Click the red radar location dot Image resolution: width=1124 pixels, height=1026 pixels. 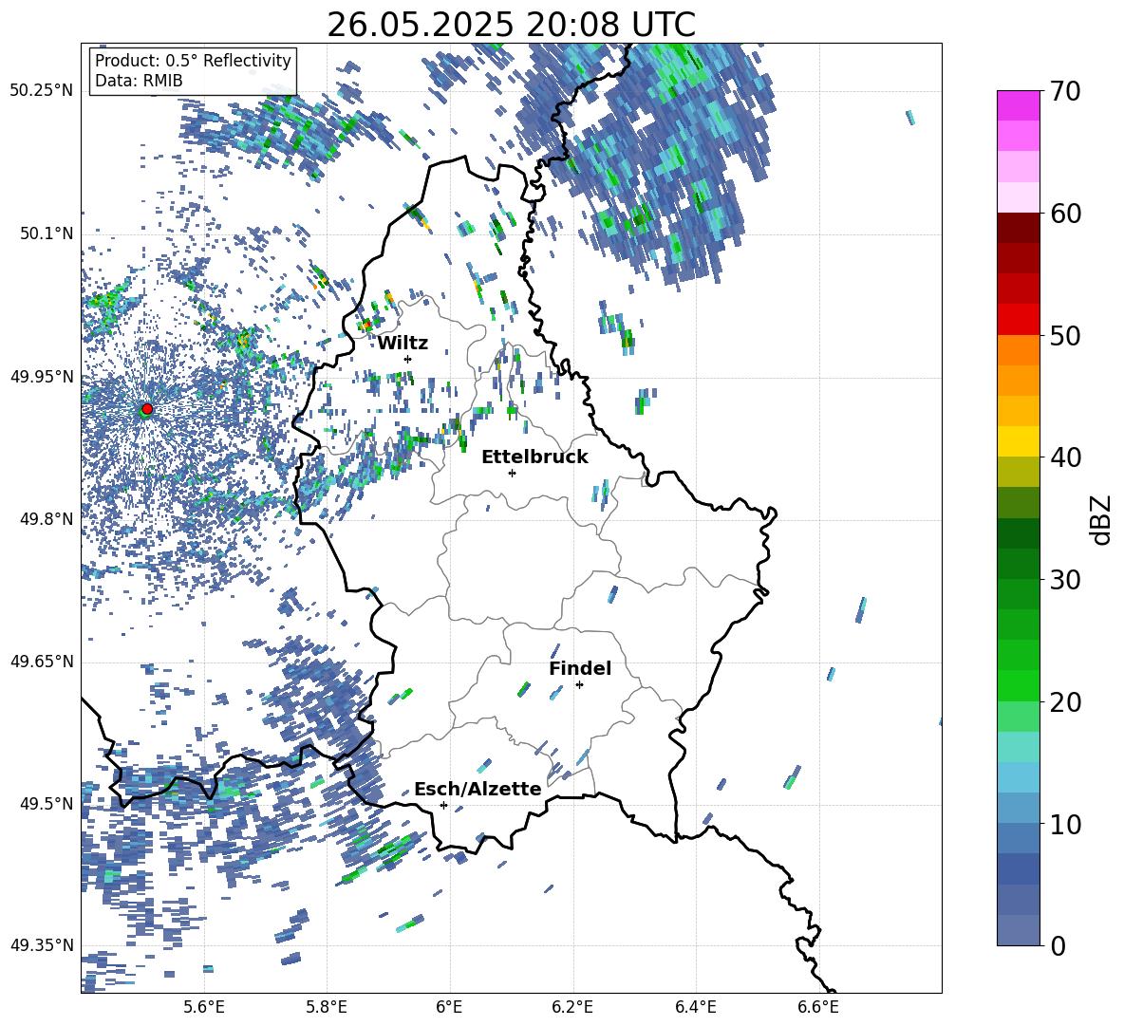(147, 408)
